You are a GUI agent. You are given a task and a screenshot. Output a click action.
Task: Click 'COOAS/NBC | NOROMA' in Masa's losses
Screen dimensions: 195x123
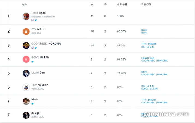[x=154, y=103]
